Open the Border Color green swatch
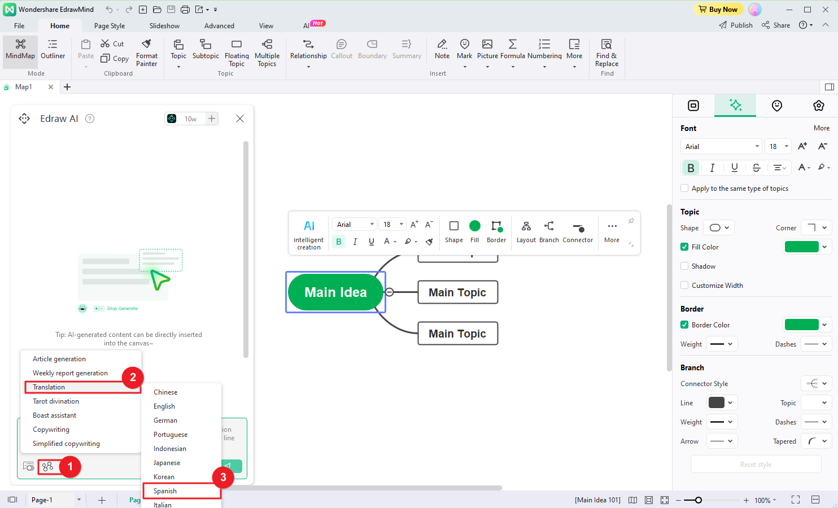 coord(801,325)
